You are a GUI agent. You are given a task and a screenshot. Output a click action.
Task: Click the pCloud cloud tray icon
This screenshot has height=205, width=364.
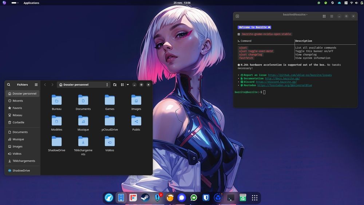(x=339, y=3)
